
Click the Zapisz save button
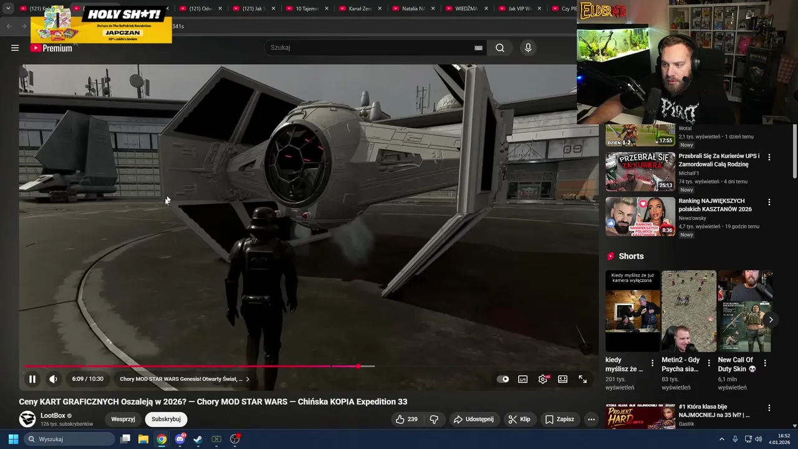tap(560, 419)
